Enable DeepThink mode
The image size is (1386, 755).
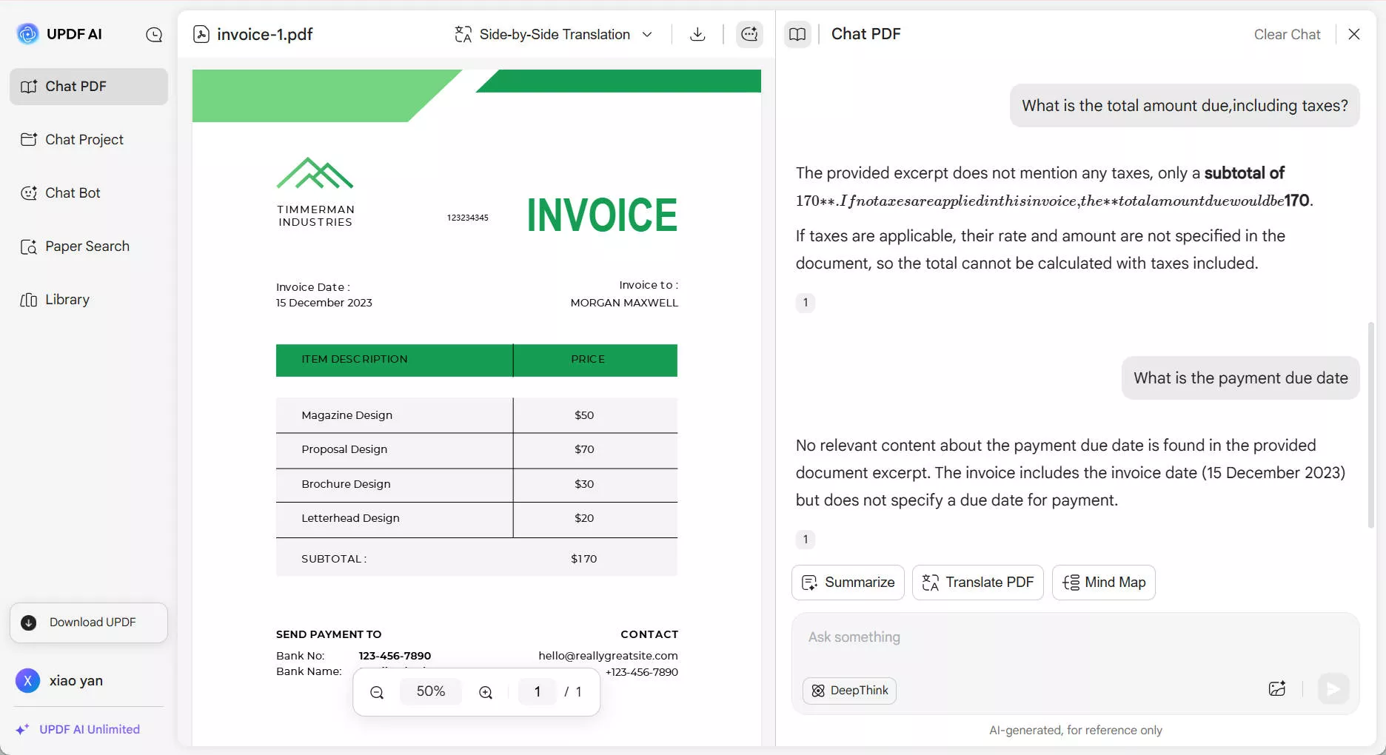(849, 690)
